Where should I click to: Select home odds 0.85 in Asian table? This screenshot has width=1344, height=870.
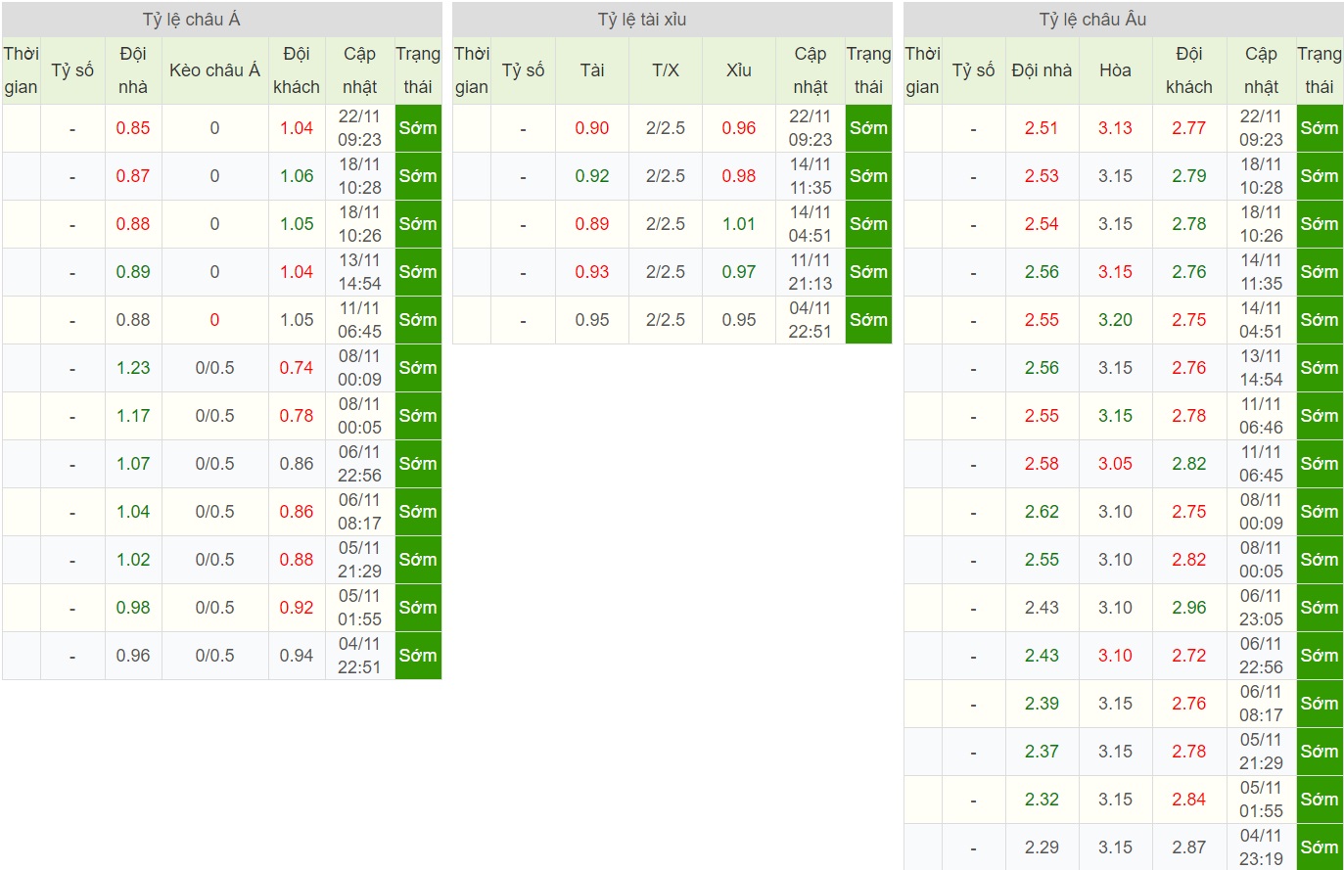click(x=133, y=128)
